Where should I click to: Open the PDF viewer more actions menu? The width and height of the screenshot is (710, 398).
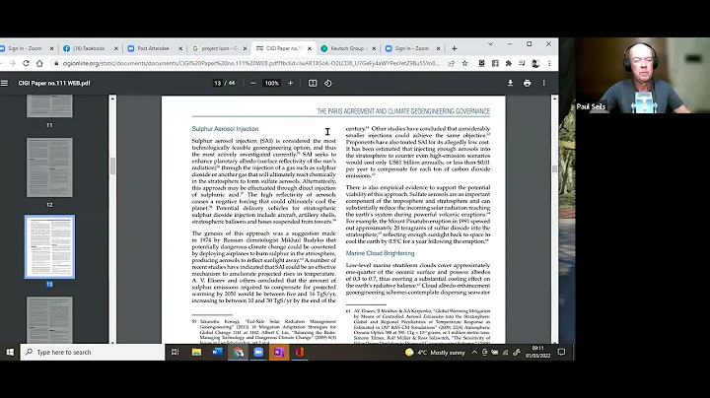tap(543, 83)
